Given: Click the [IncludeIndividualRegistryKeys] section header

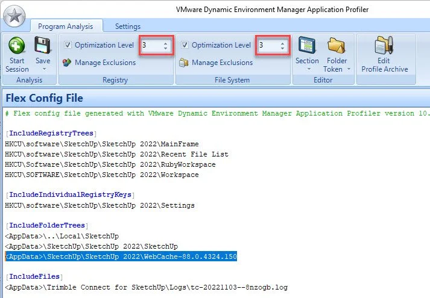Looking at the screenshot, I should [x=70, y=195].
